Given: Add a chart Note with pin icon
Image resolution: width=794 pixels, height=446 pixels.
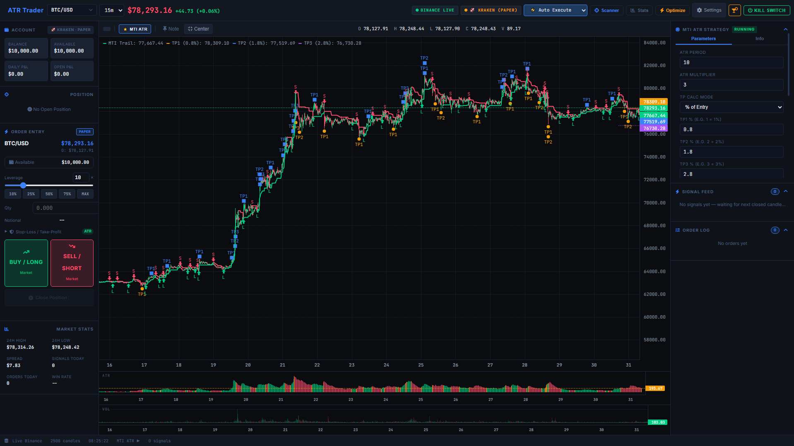Looking at the screenshot, I should point(171,29).
